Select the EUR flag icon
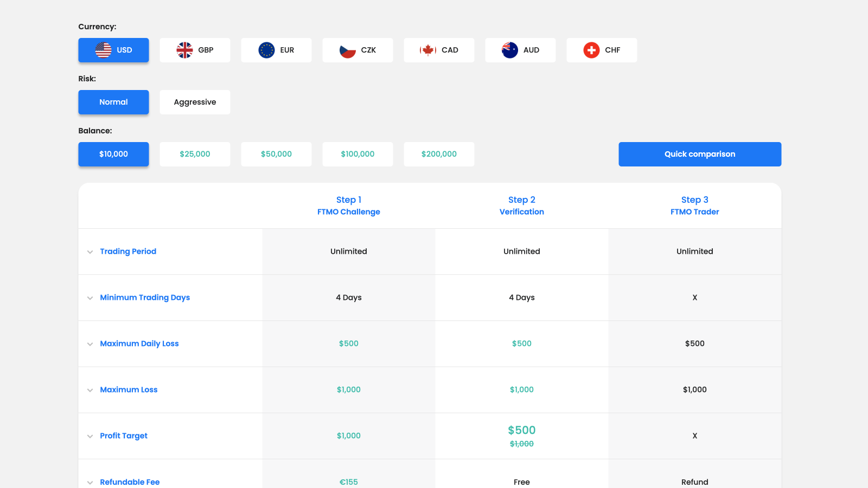This screenshot has width=868, height=488. click(x=266, y=50)
